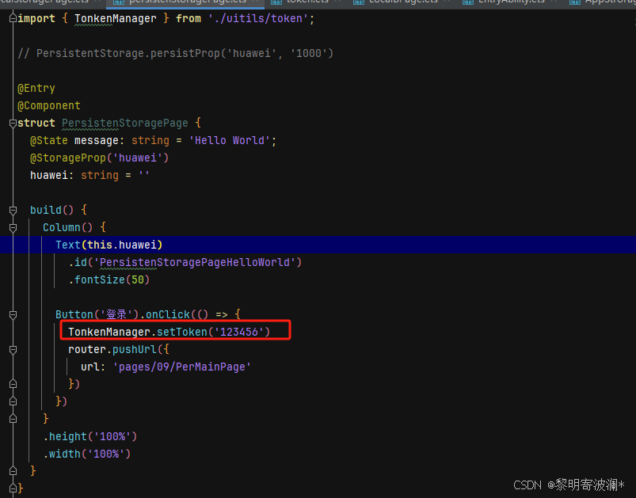Click the .height('100%') modifier
Viewport: 636px width, 498px height.
[90, 437]
